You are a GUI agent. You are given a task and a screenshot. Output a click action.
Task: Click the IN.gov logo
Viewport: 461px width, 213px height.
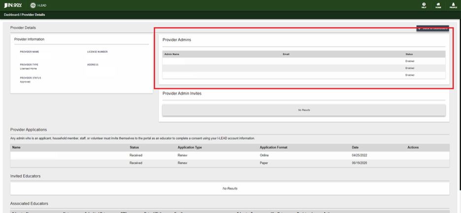pos(13,5)
